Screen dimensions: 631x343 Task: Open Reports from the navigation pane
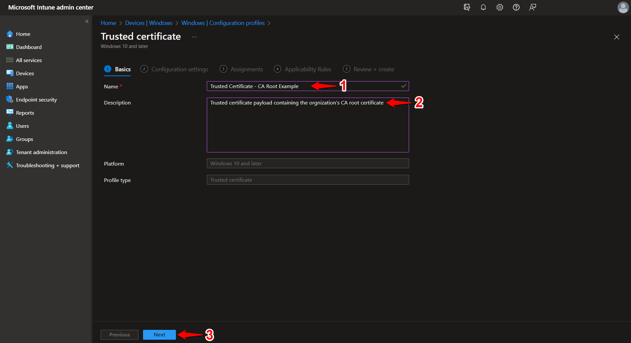point(25,112)
